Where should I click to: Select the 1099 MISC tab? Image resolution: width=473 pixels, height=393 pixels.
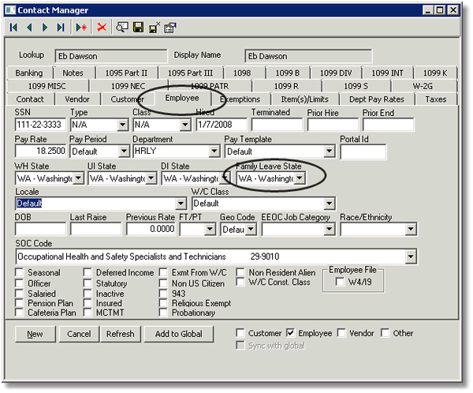(x=47, y=86)
